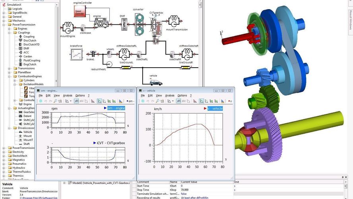Viewport: 353px width, 199px height.
Task: Select the mountEngine element in the diagram
Action: click(68, 27)
